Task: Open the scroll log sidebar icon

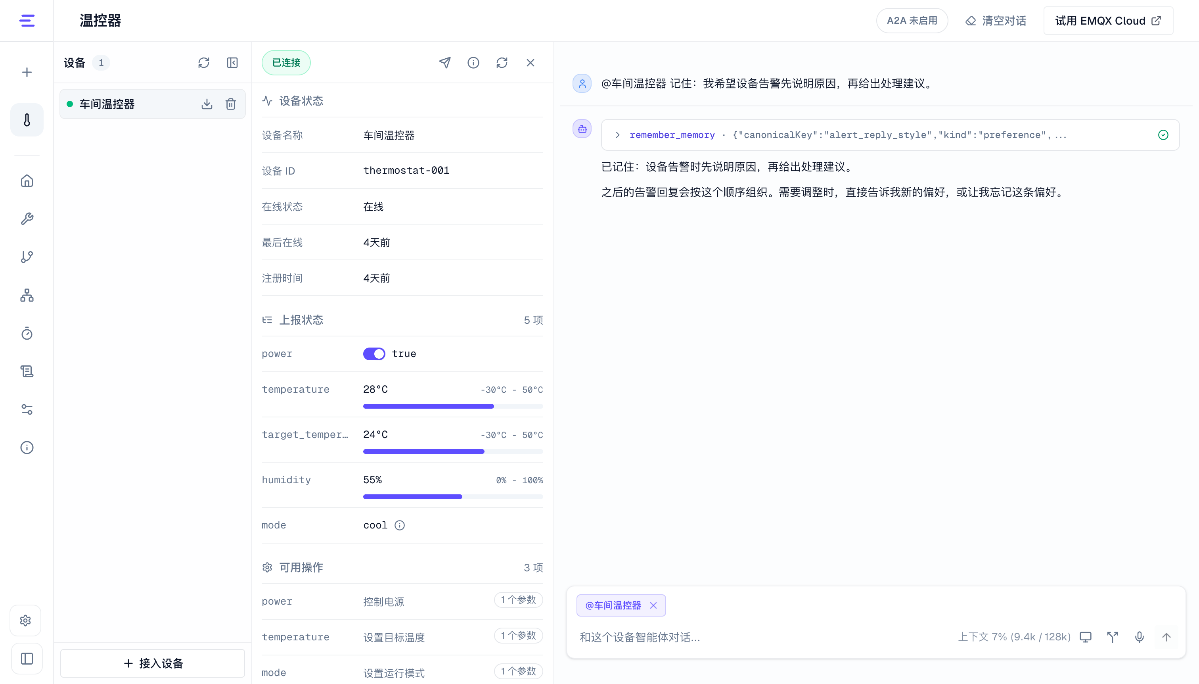Action: click(x=27, y=371)
